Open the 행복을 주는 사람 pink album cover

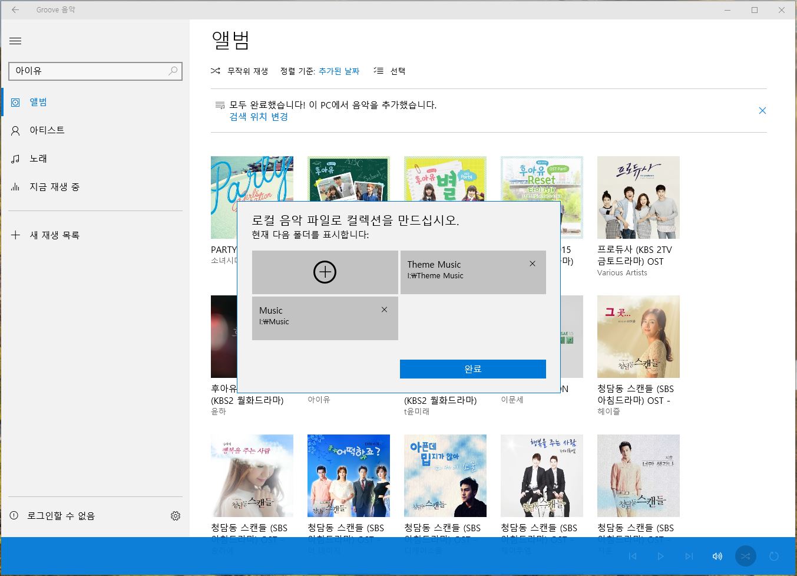[252, 476]
